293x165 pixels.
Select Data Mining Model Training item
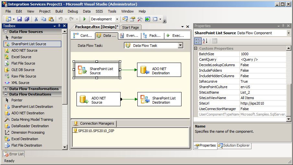32,119
